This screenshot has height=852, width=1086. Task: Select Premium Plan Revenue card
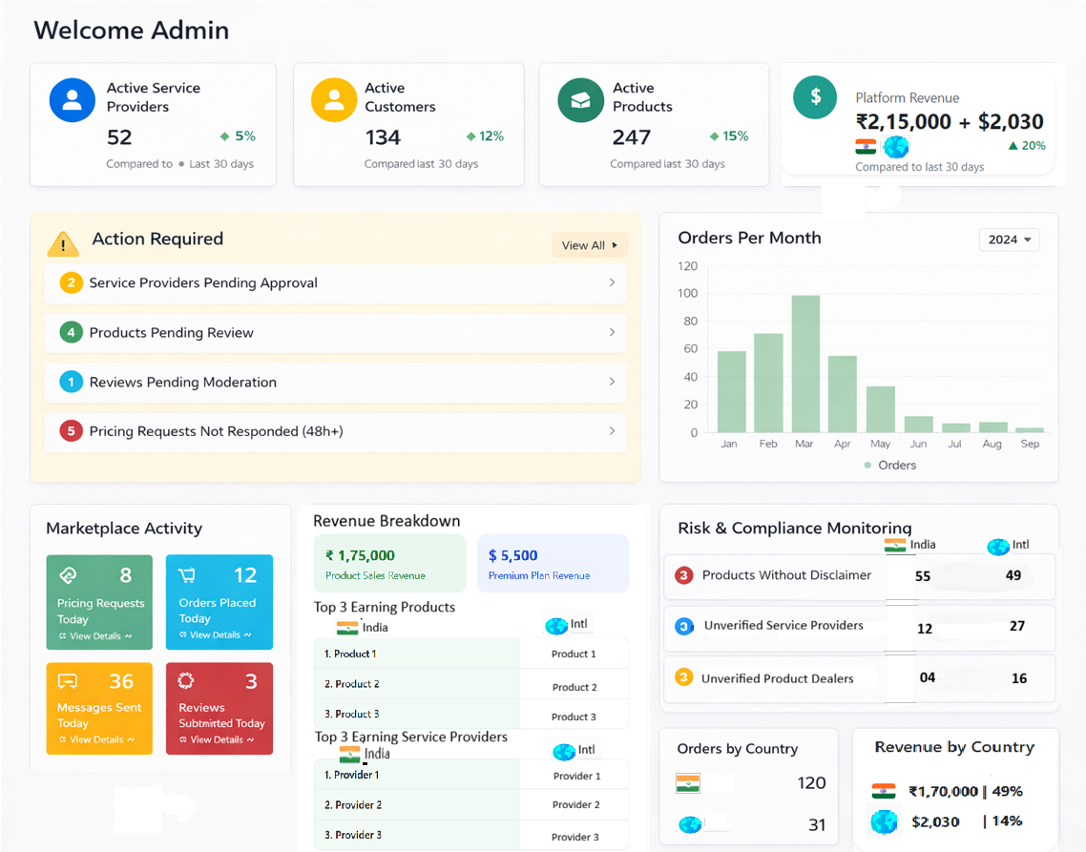click(553, 564)
